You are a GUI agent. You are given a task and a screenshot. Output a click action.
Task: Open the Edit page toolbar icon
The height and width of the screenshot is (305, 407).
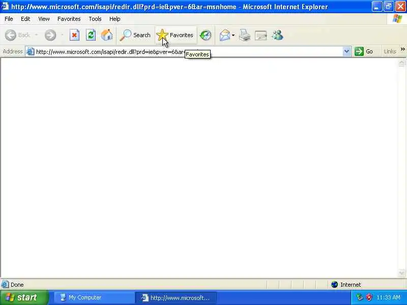click(x=261, y=35)
